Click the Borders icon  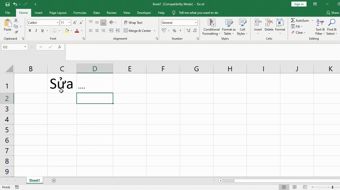click(x=54, y=31)
